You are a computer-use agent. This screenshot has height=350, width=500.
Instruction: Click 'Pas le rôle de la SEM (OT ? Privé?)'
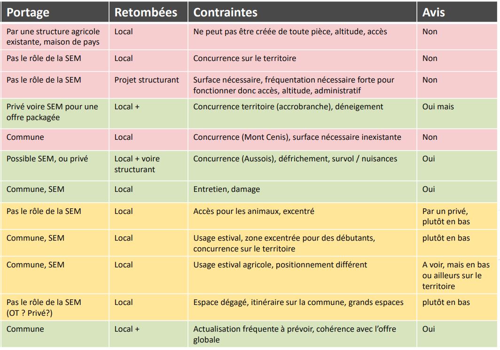pyautogui.click(x=55, y=307)
